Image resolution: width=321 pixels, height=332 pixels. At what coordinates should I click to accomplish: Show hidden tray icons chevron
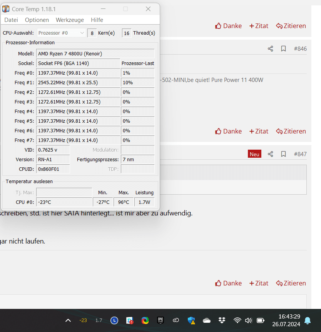tap(68, 320)
